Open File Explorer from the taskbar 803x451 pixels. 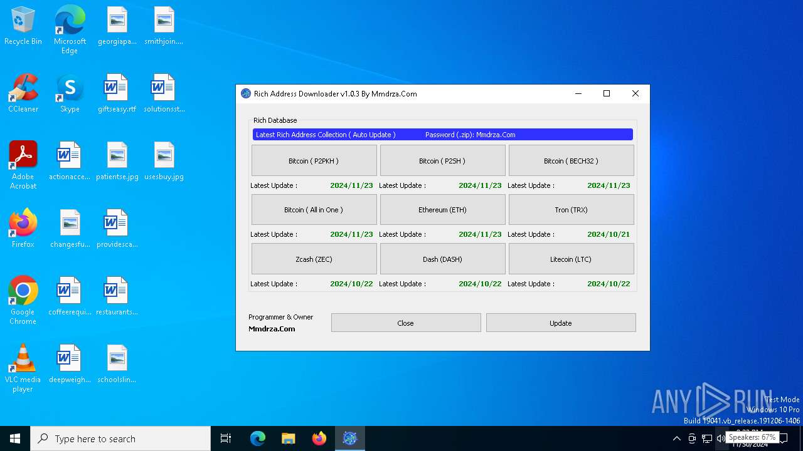click(288, 438)
